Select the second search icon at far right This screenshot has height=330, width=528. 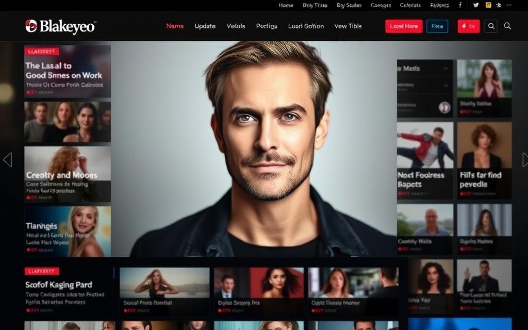507,26
